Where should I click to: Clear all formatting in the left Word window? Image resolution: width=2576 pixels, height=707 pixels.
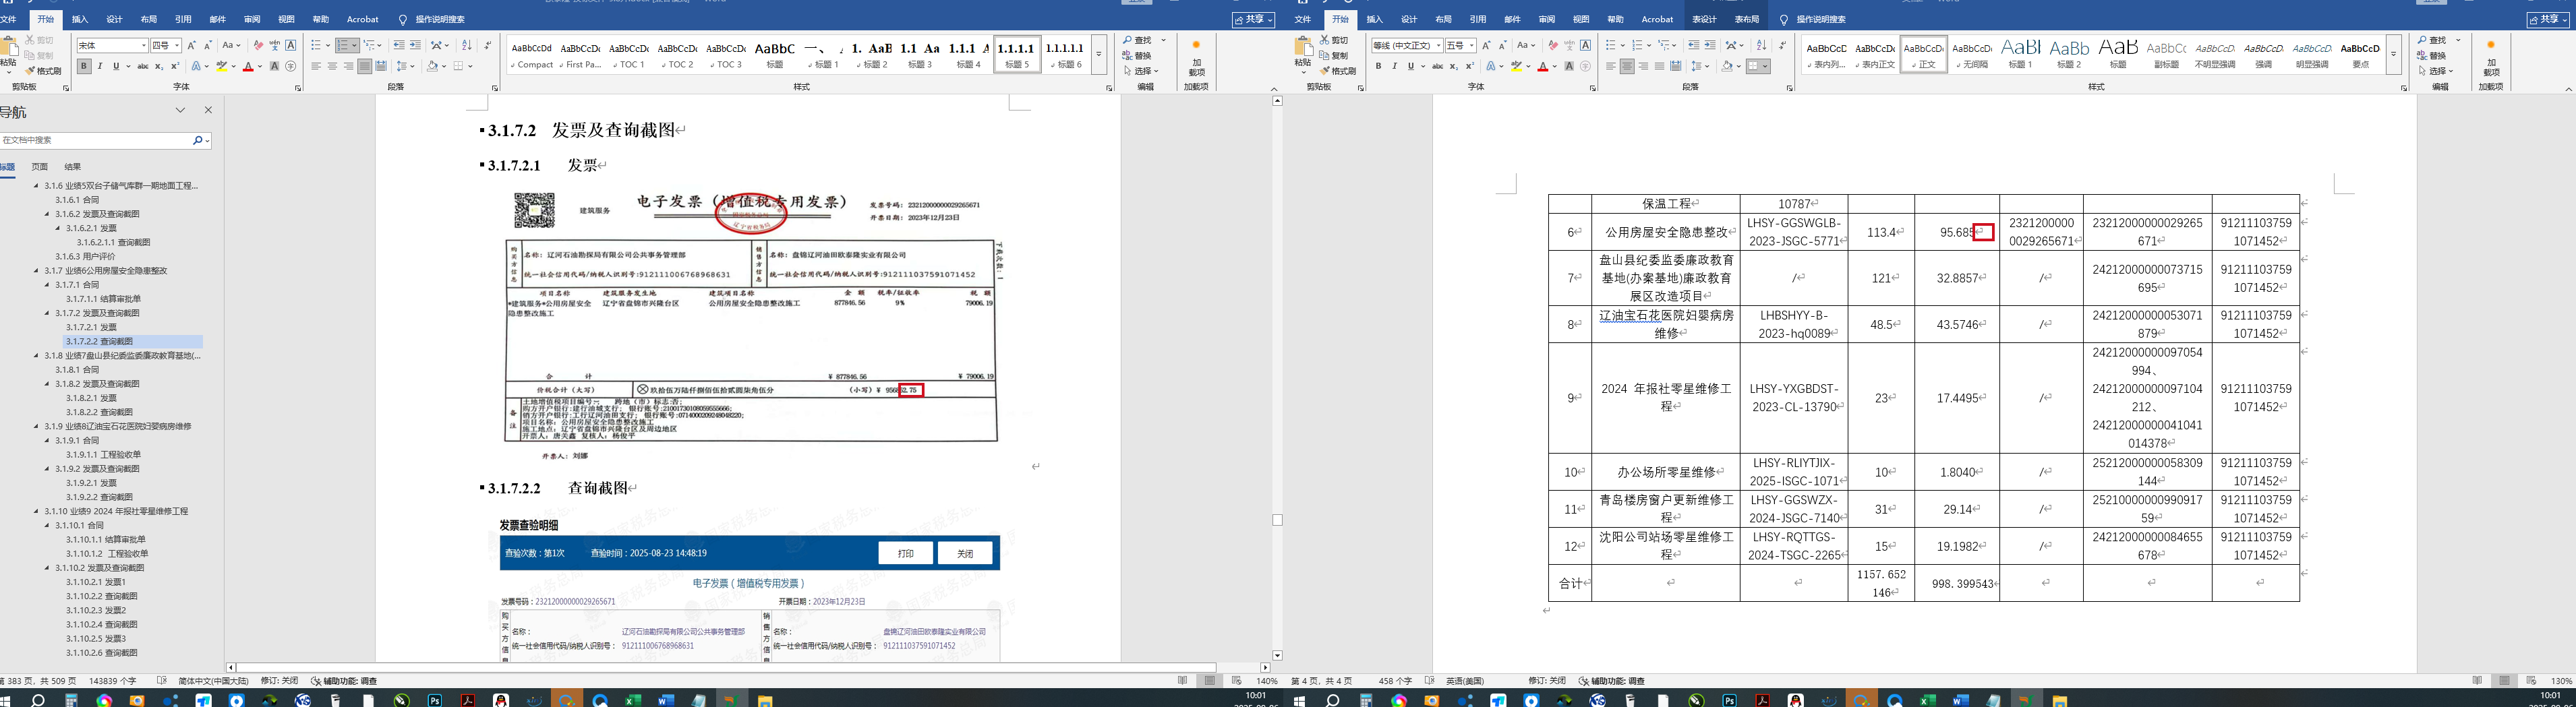[258, 45]
